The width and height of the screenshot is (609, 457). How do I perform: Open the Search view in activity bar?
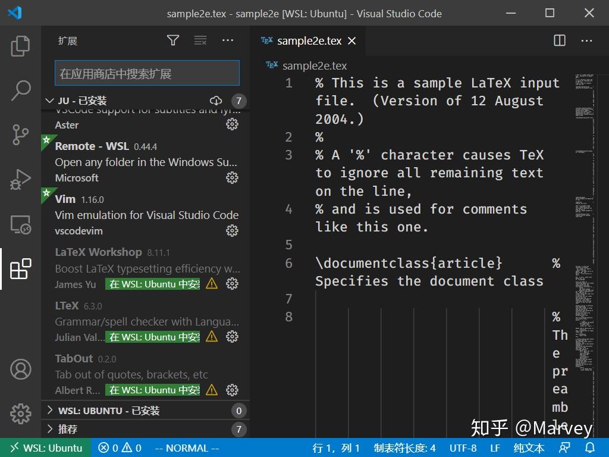point(20,90)
